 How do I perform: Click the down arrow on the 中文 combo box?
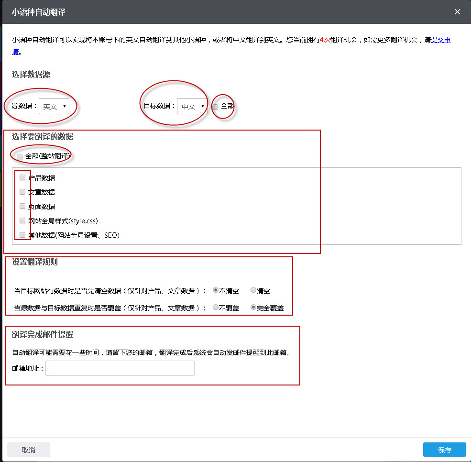[203, 106]
